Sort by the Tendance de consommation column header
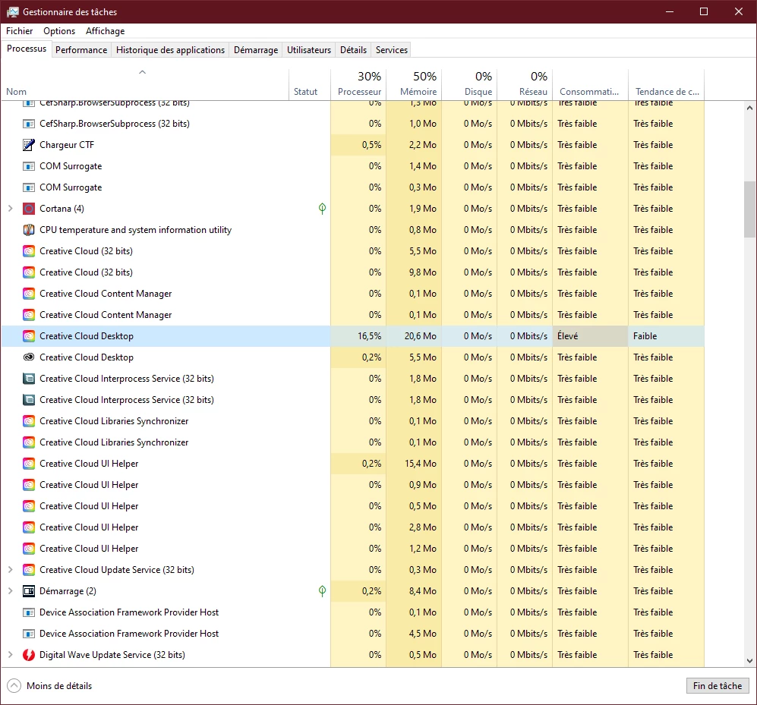Viewport: 757px width, 705px height. pyautogui.click(x=666, y=85)
